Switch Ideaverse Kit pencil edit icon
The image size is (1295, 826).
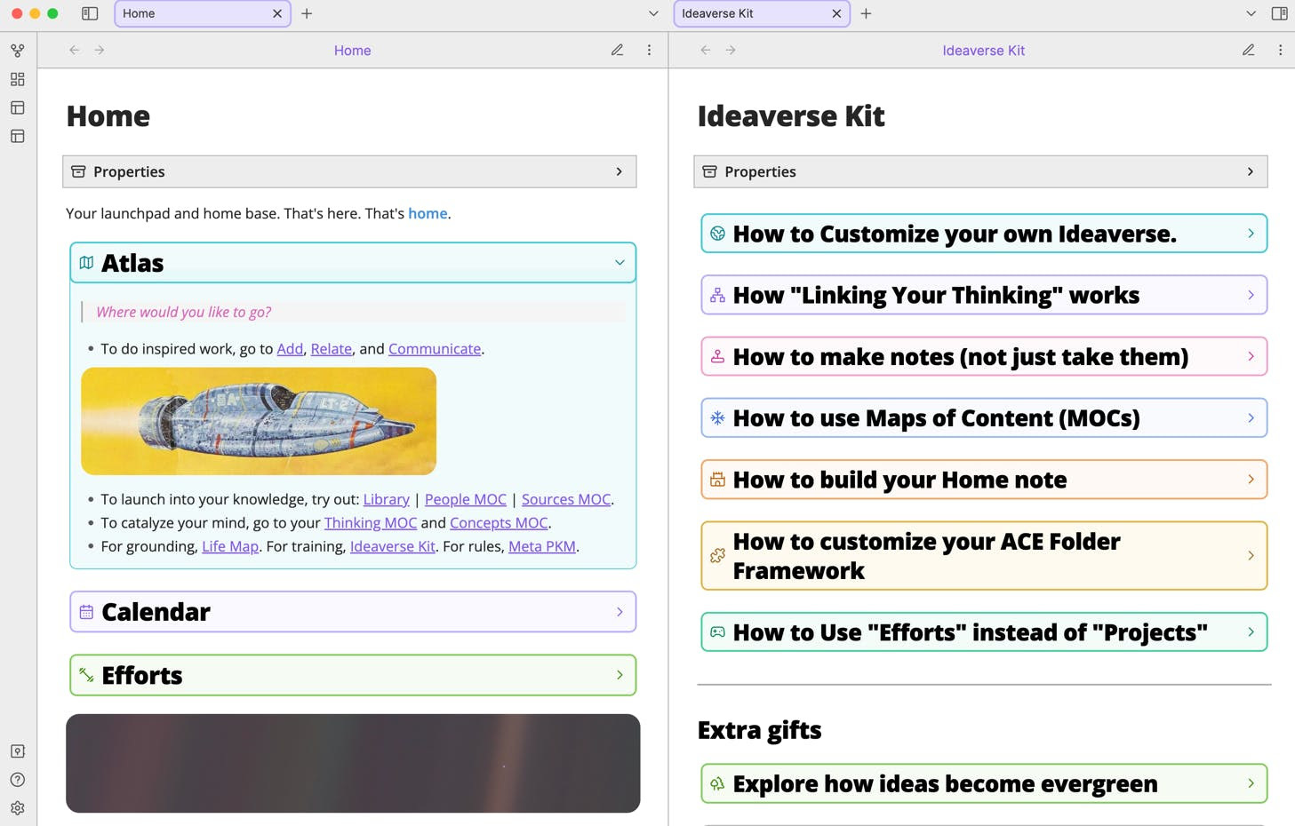tap(1248, 51)
